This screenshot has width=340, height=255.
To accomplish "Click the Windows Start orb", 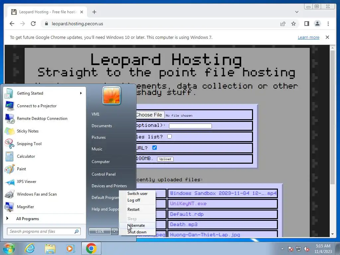I will pyautogui.click(x=9, y=248).
